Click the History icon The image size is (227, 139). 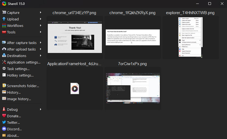(4, 92)
